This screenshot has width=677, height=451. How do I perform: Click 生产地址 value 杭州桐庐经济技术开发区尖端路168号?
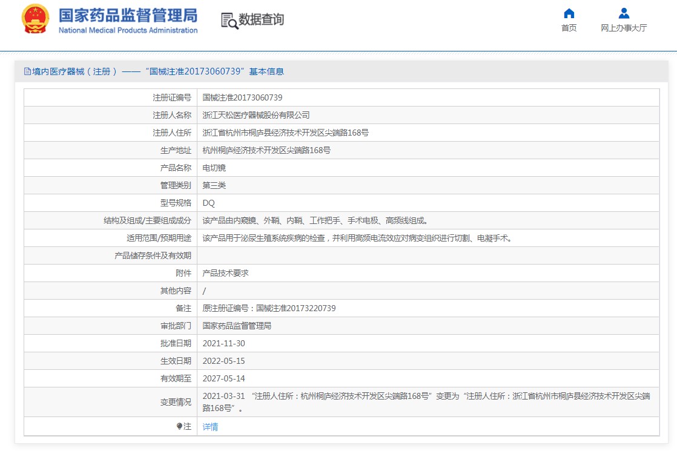click(x=266, y=151)
